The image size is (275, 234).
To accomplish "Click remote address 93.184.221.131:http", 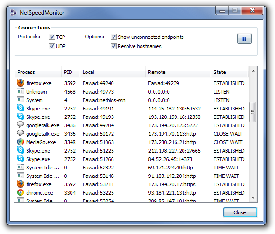I will 172,193.
